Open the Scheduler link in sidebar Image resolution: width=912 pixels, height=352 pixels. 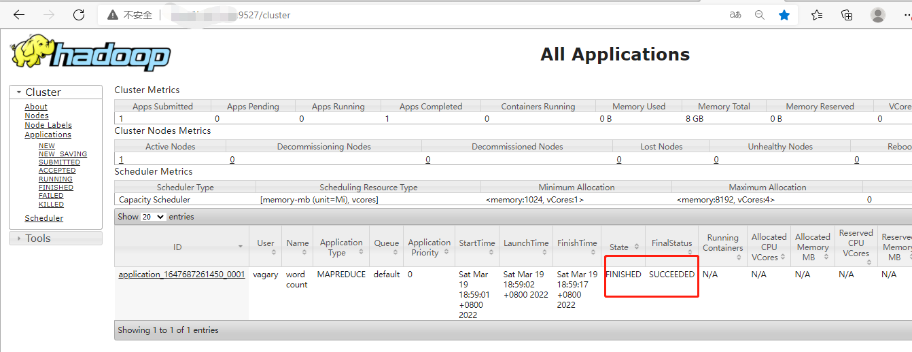44,218
